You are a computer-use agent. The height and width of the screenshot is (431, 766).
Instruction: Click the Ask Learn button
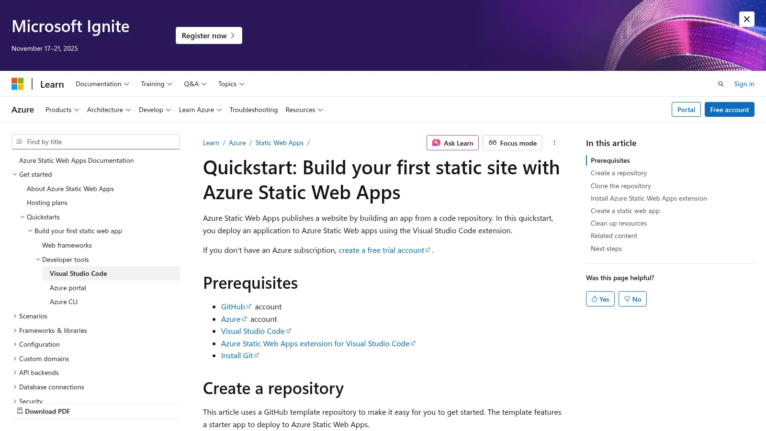(452, 143)
